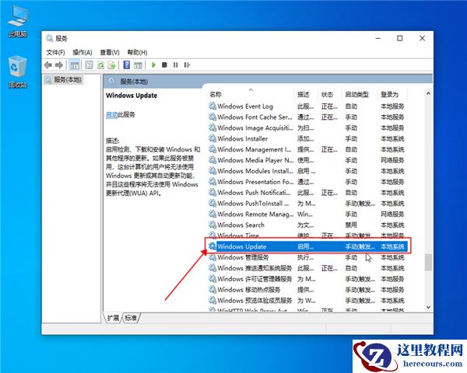Click the Forward arrow in Services toolbar

59,64
